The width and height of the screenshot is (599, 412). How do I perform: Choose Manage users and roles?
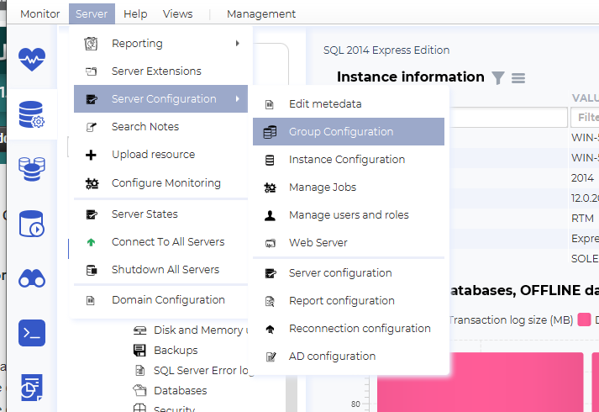click(x=348, y=215)
